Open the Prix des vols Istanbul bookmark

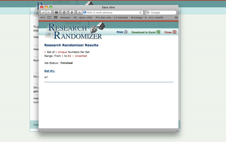111,18
